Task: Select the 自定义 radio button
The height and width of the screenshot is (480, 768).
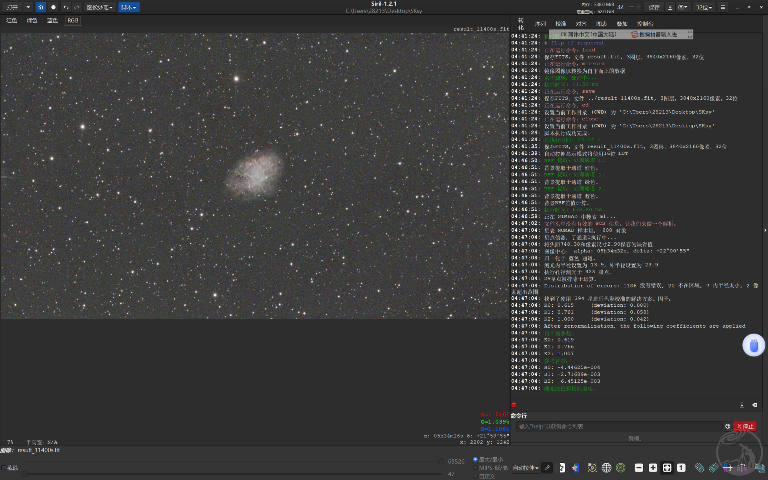Action: (475, 476)
